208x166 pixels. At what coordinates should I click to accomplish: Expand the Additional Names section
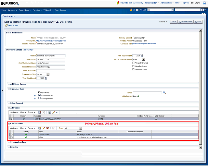click(9, 84)
